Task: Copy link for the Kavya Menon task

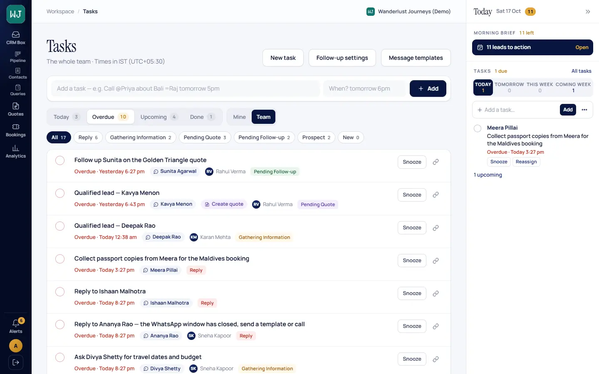Action: [x=436, y=195]
